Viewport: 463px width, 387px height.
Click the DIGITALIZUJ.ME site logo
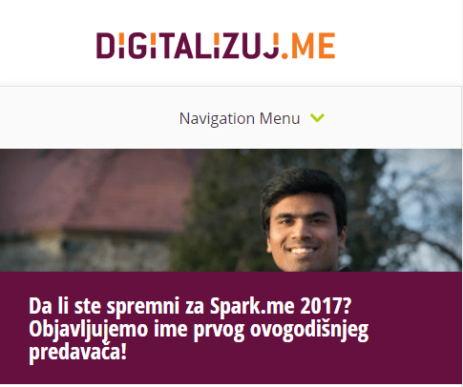(x=216, y=46)
